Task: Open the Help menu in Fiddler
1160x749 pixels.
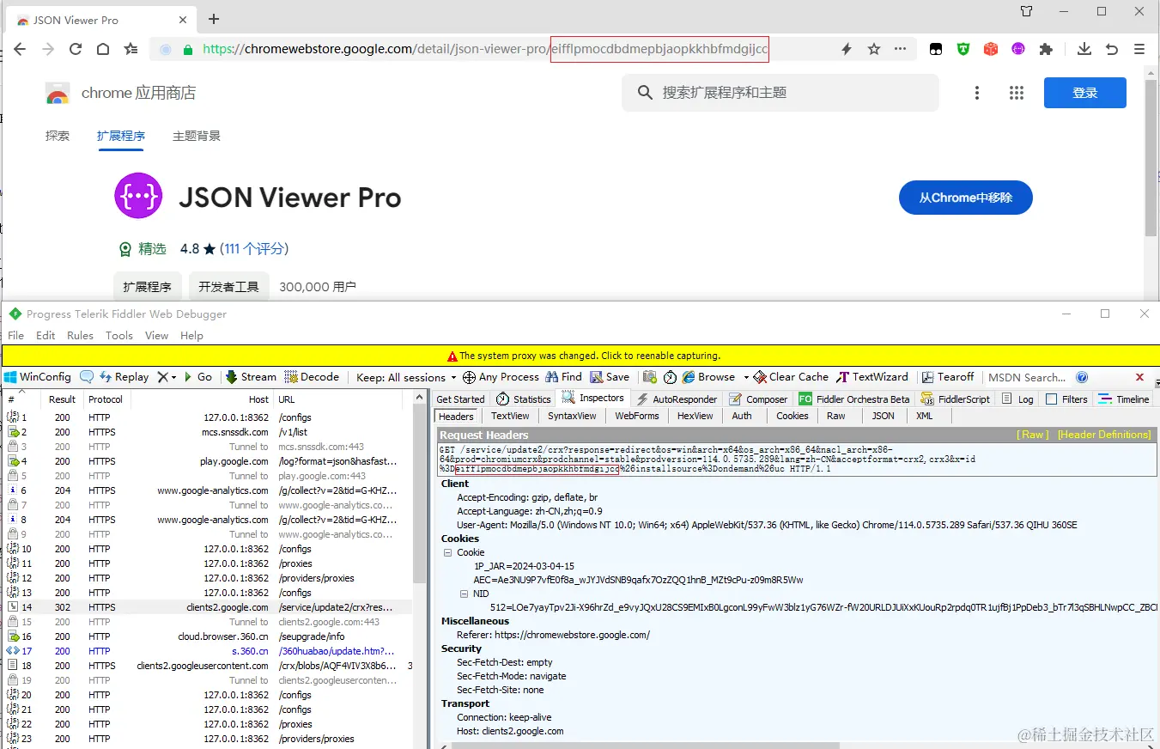Action: 191,336
